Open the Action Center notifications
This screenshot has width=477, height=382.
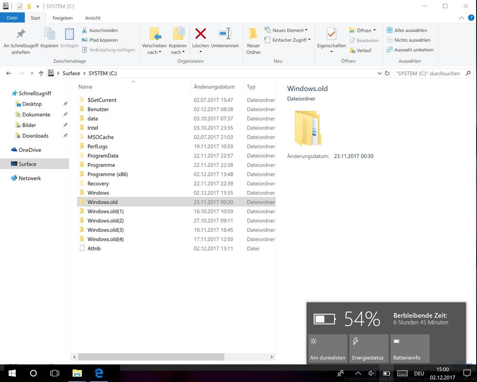466,373
